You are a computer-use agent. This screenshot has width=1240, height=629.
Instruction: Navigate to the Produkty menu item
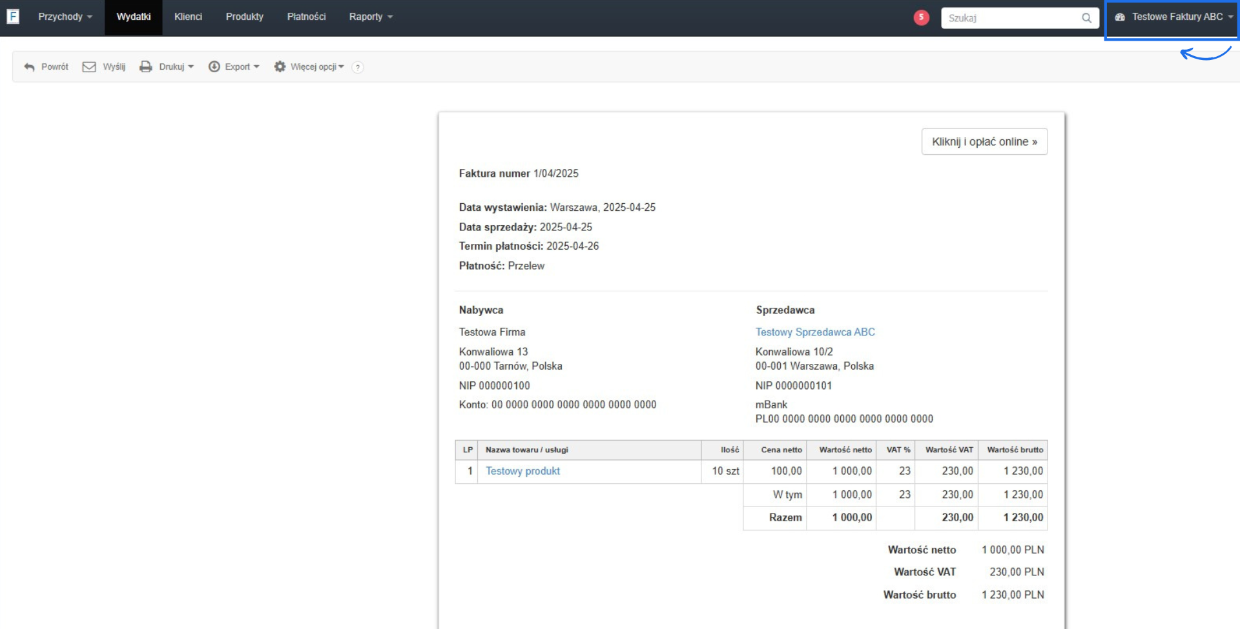[x=245, y=17]
